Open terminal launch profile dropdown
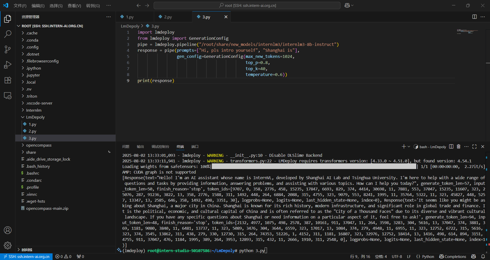The height and width of the screenshot is (260, 490). (x=409, y=147)
